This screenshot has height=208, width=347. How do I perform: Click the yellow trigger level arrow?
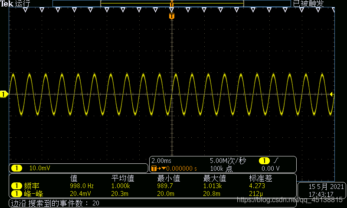[331, 94]
